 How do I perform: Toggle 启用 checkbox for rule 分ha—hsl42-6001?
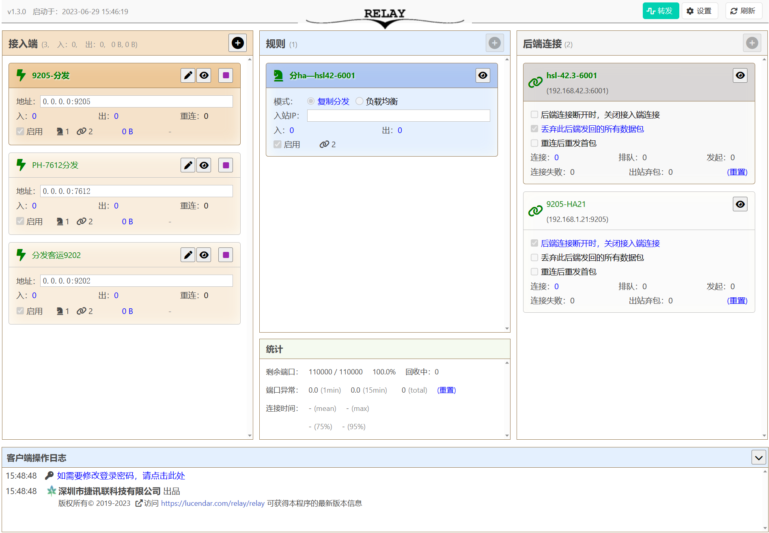[277, 144]
